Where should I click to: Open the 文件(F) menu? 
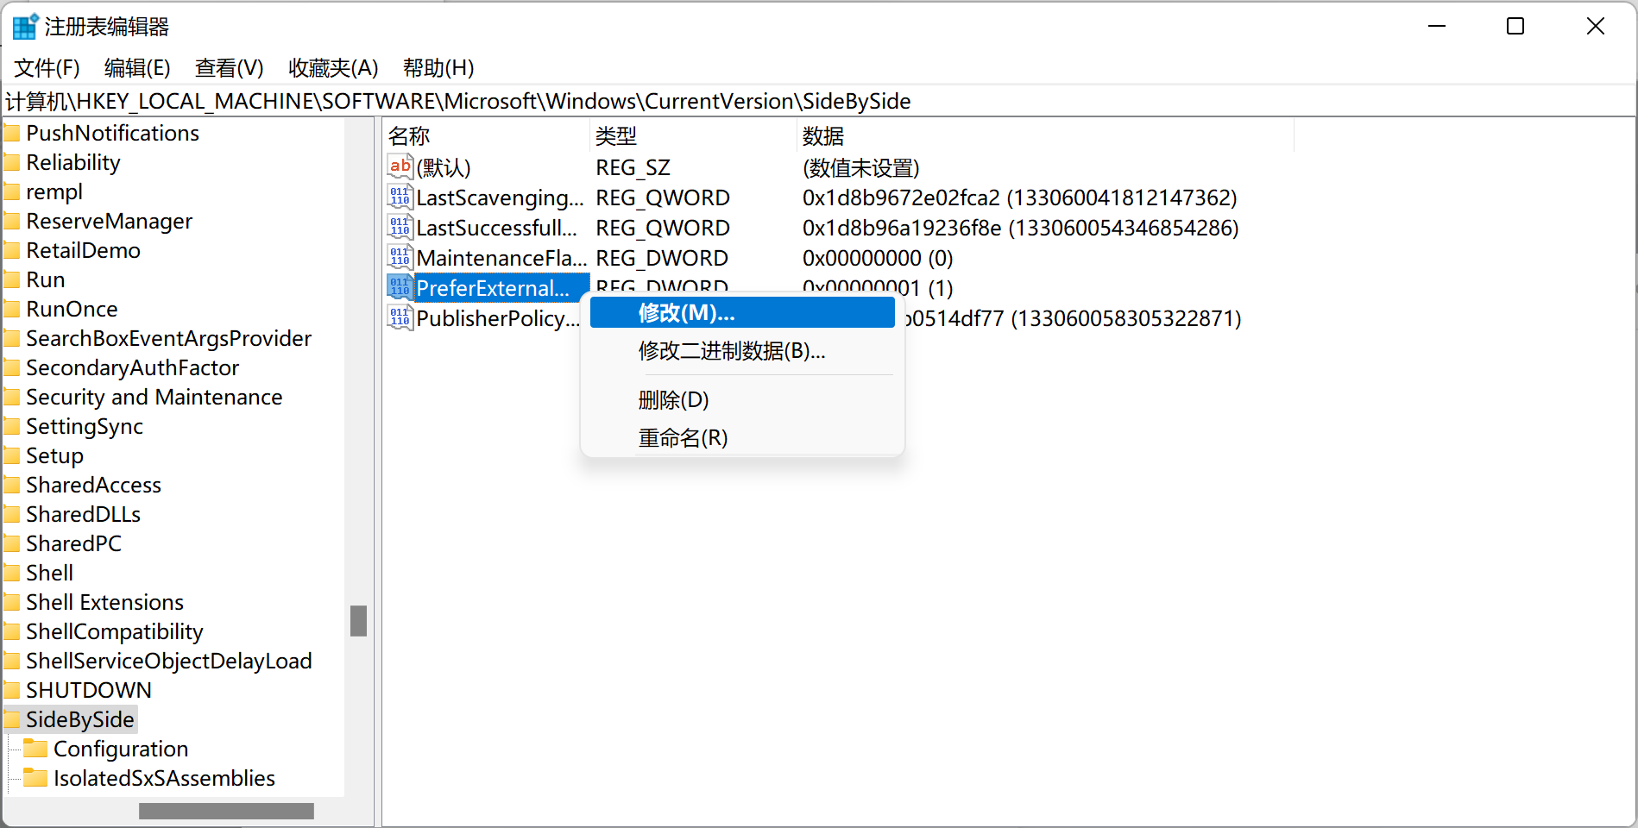click(x=47, y=67)
